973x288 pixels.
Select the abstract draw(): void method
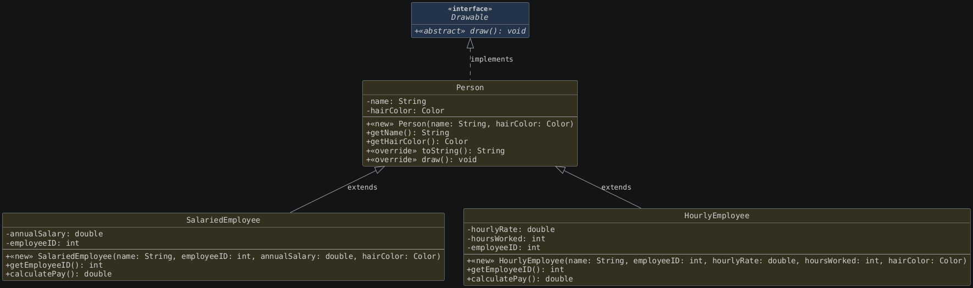(470, 31)
